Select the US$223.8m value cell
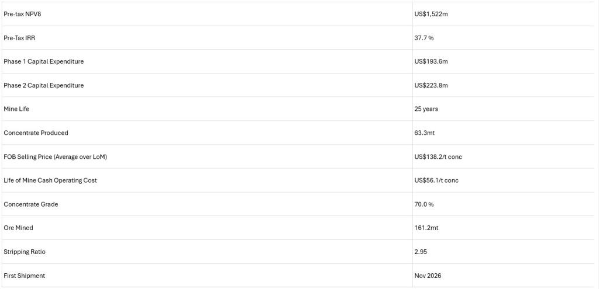This screenshot has height=289, width=599. 431,85
